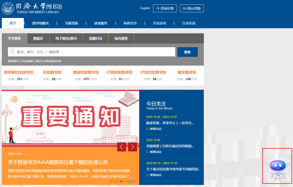Click 'more' link below the carousel
293x187 pixels.
[x=131, y=181]
